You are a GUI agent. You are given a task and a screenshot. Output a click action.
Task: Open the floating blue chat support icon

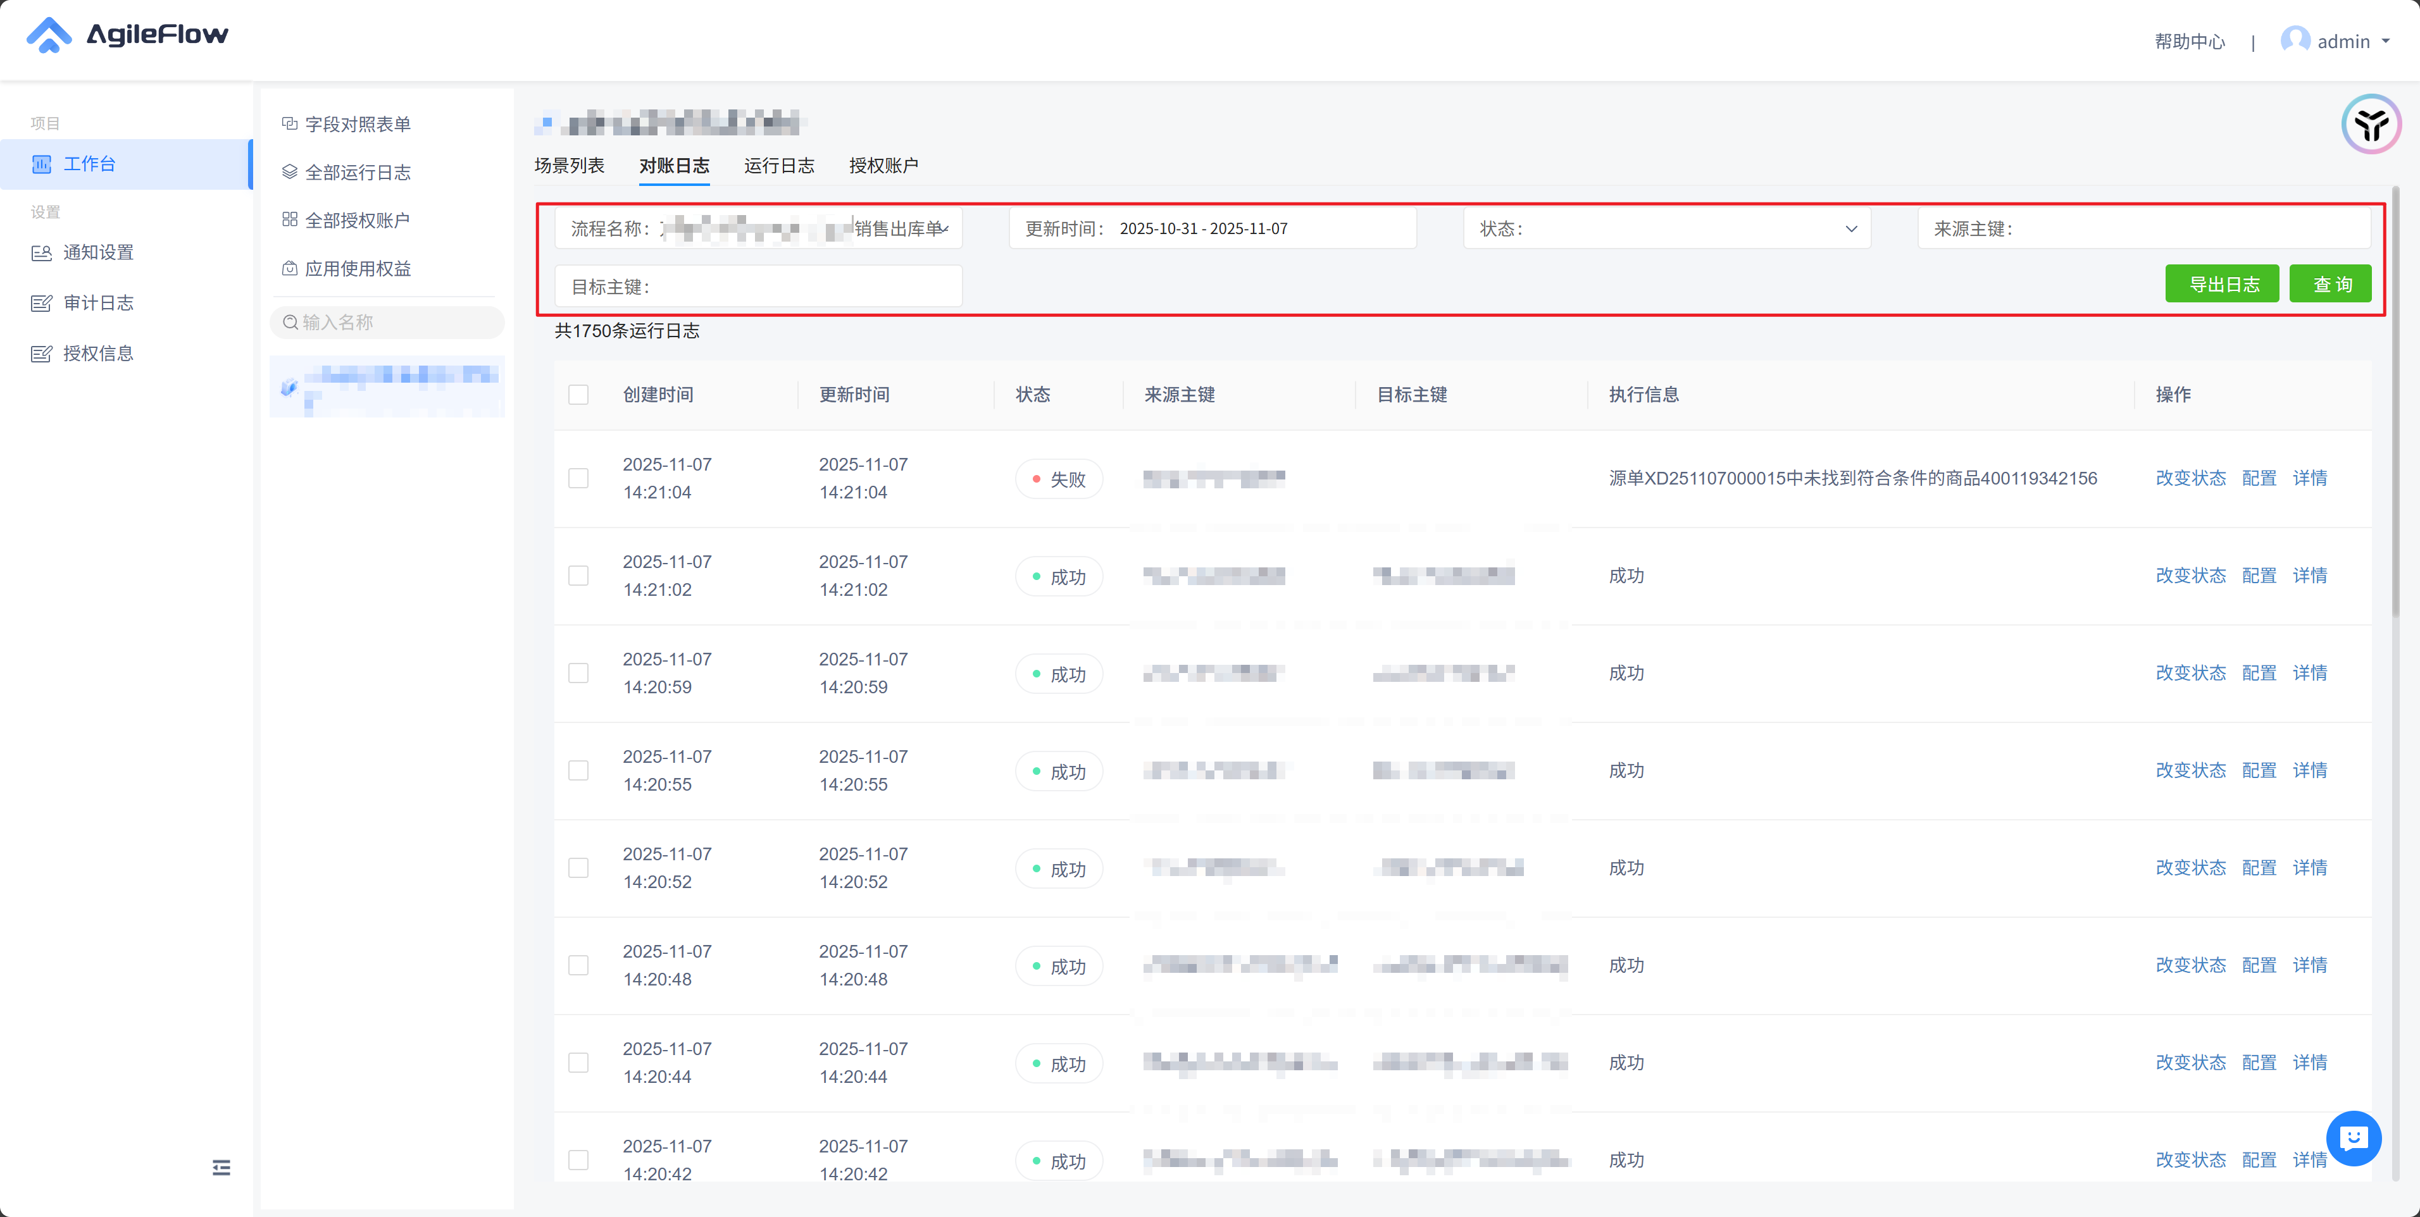2354,1139
